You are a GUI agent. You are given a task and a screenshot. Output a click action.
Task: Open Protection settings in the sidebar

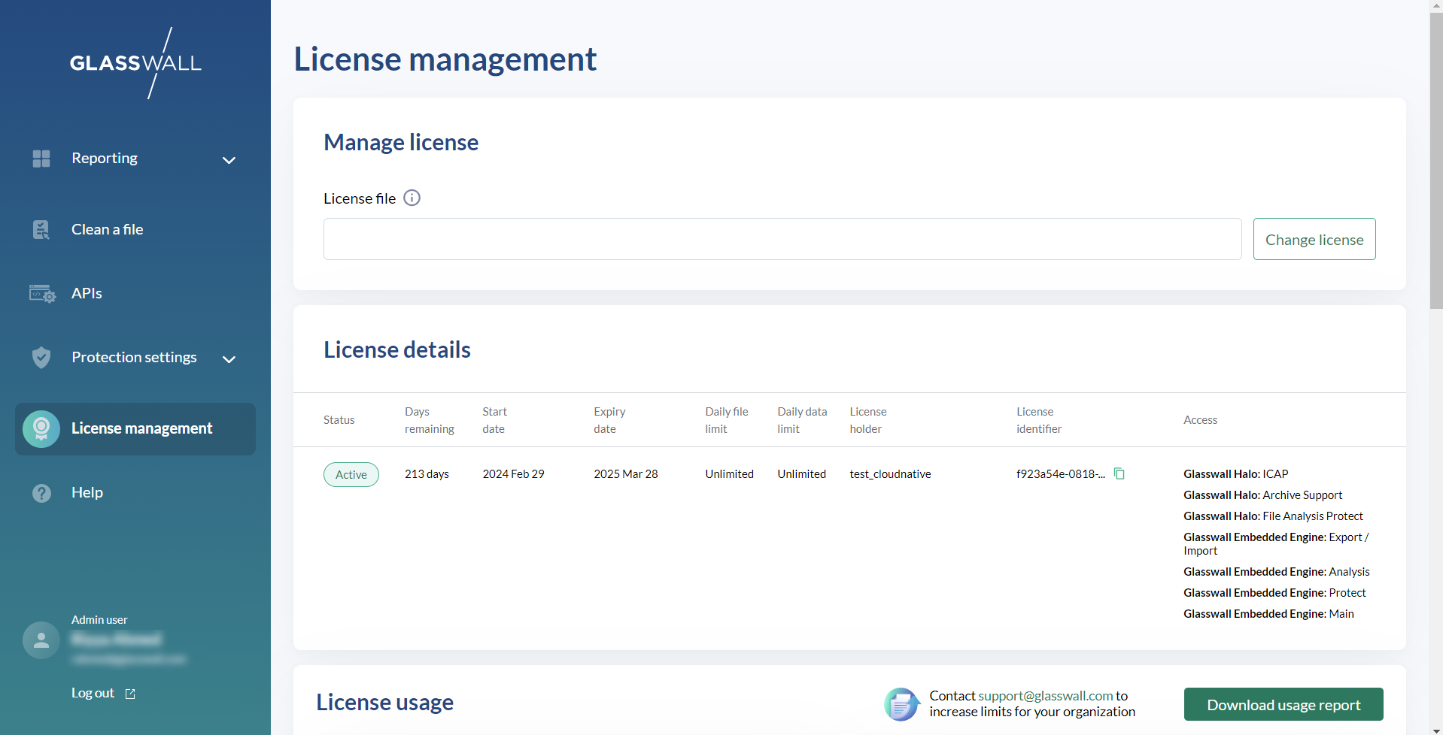point(135,358)
